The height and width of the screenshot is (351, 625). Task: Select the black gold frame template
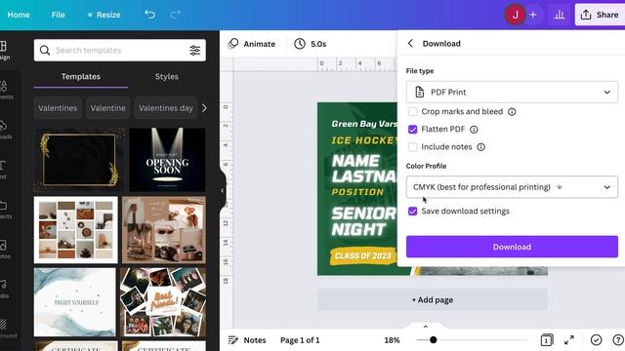[x=79, y=160]
